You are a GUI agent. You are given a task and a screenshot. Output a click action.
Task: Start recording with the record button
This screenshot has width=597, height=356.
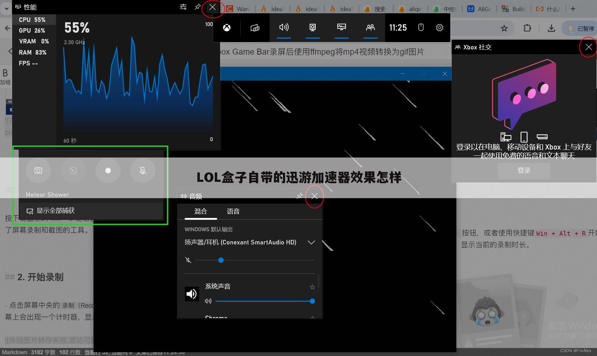pos(108,170)
